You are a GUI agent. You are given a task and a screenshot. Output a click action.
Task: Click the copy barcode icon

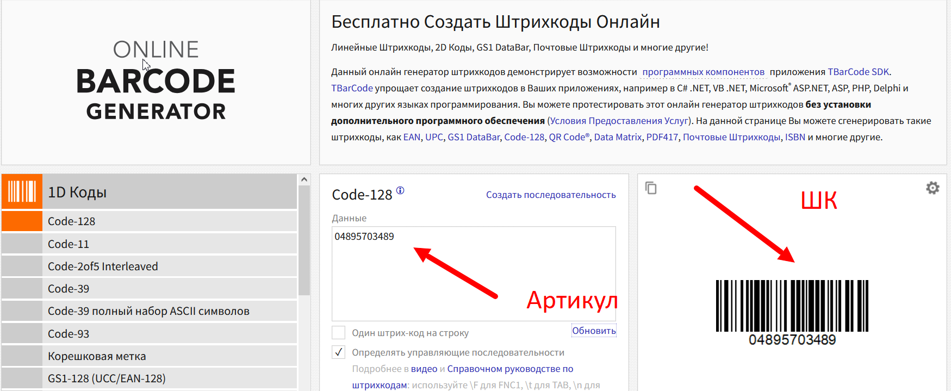[x=651, y=188]
